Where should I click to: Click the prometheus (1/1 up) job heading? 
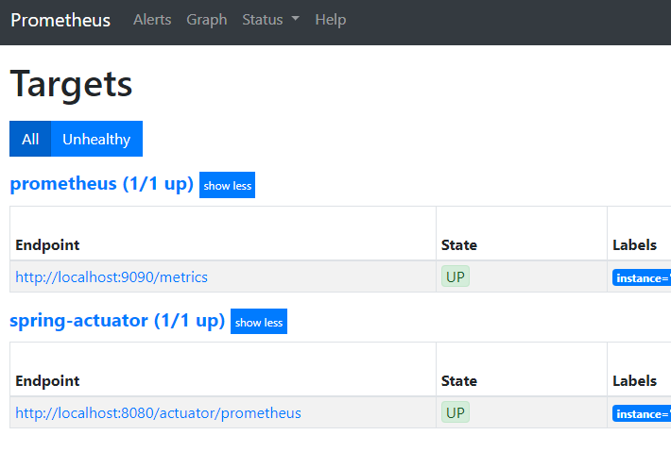101,184
